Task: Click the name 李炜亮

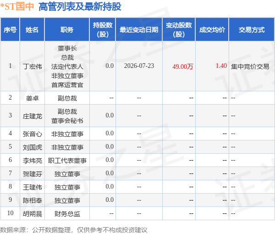Action: (33, 161)
